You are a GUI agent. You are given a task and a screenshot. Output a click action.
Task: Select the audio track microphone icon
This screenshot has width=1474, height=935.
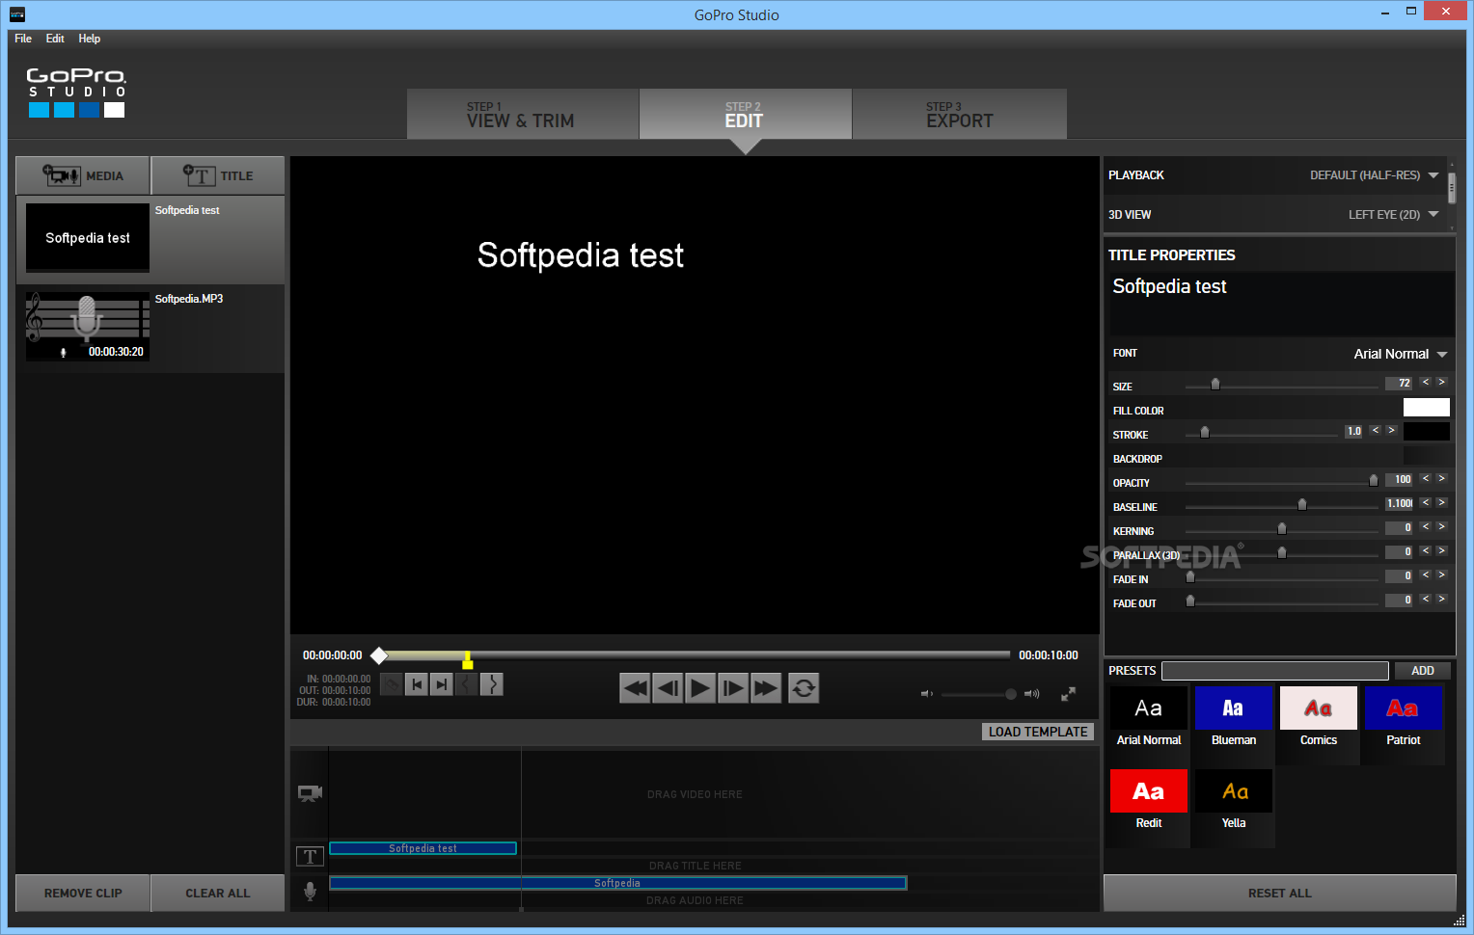[310, 892]
